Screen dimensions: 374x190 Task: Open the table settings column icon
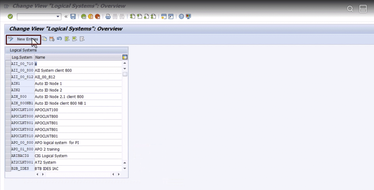point(125,57)
